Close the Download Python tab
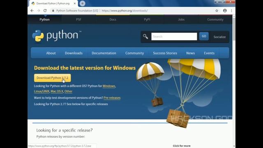The height and width of the screenshot is (148, 263). [x=75, y=3]
